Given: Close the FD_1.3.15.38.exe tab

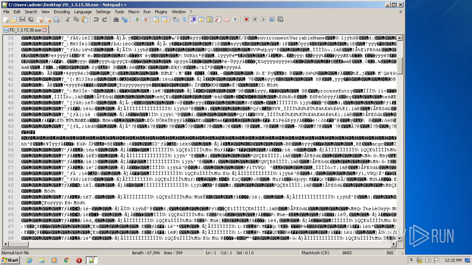Looking at the screenshot, I should point(45,30).
